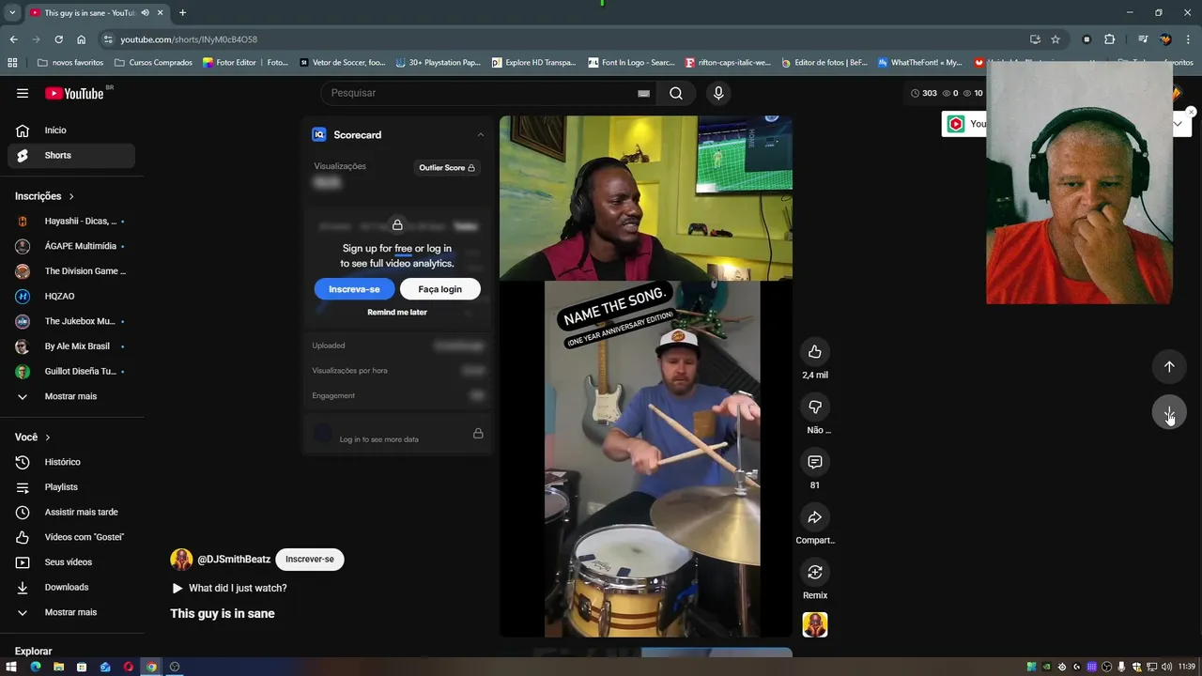Mute the tab via its speaker icon
The height and width of the screenshot is (676, 1202).
[145, 13]
